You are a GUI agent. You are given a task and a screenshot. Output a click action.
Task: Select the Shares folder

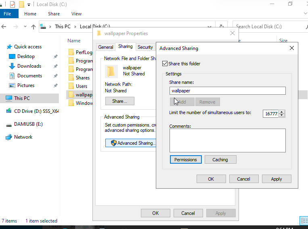(80, 78)
